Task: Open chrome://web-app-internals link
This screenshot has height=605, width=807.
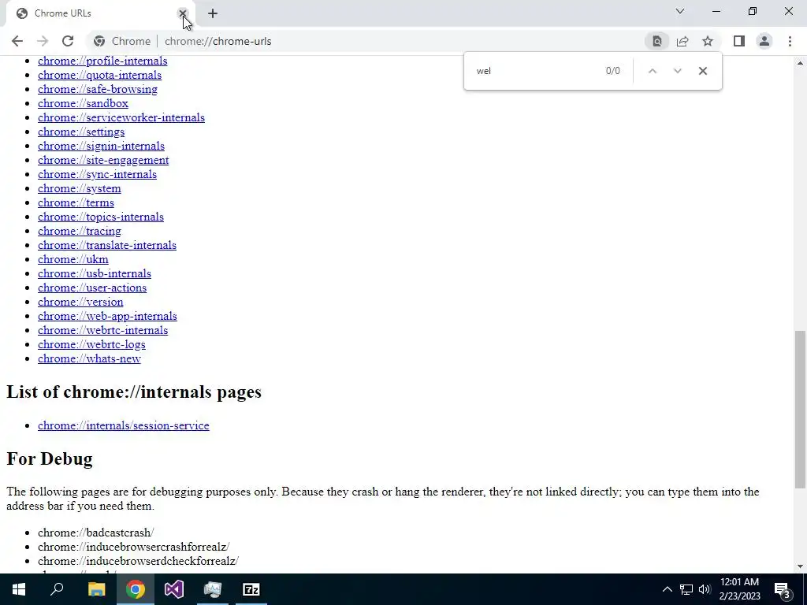Action: [107, 316]
